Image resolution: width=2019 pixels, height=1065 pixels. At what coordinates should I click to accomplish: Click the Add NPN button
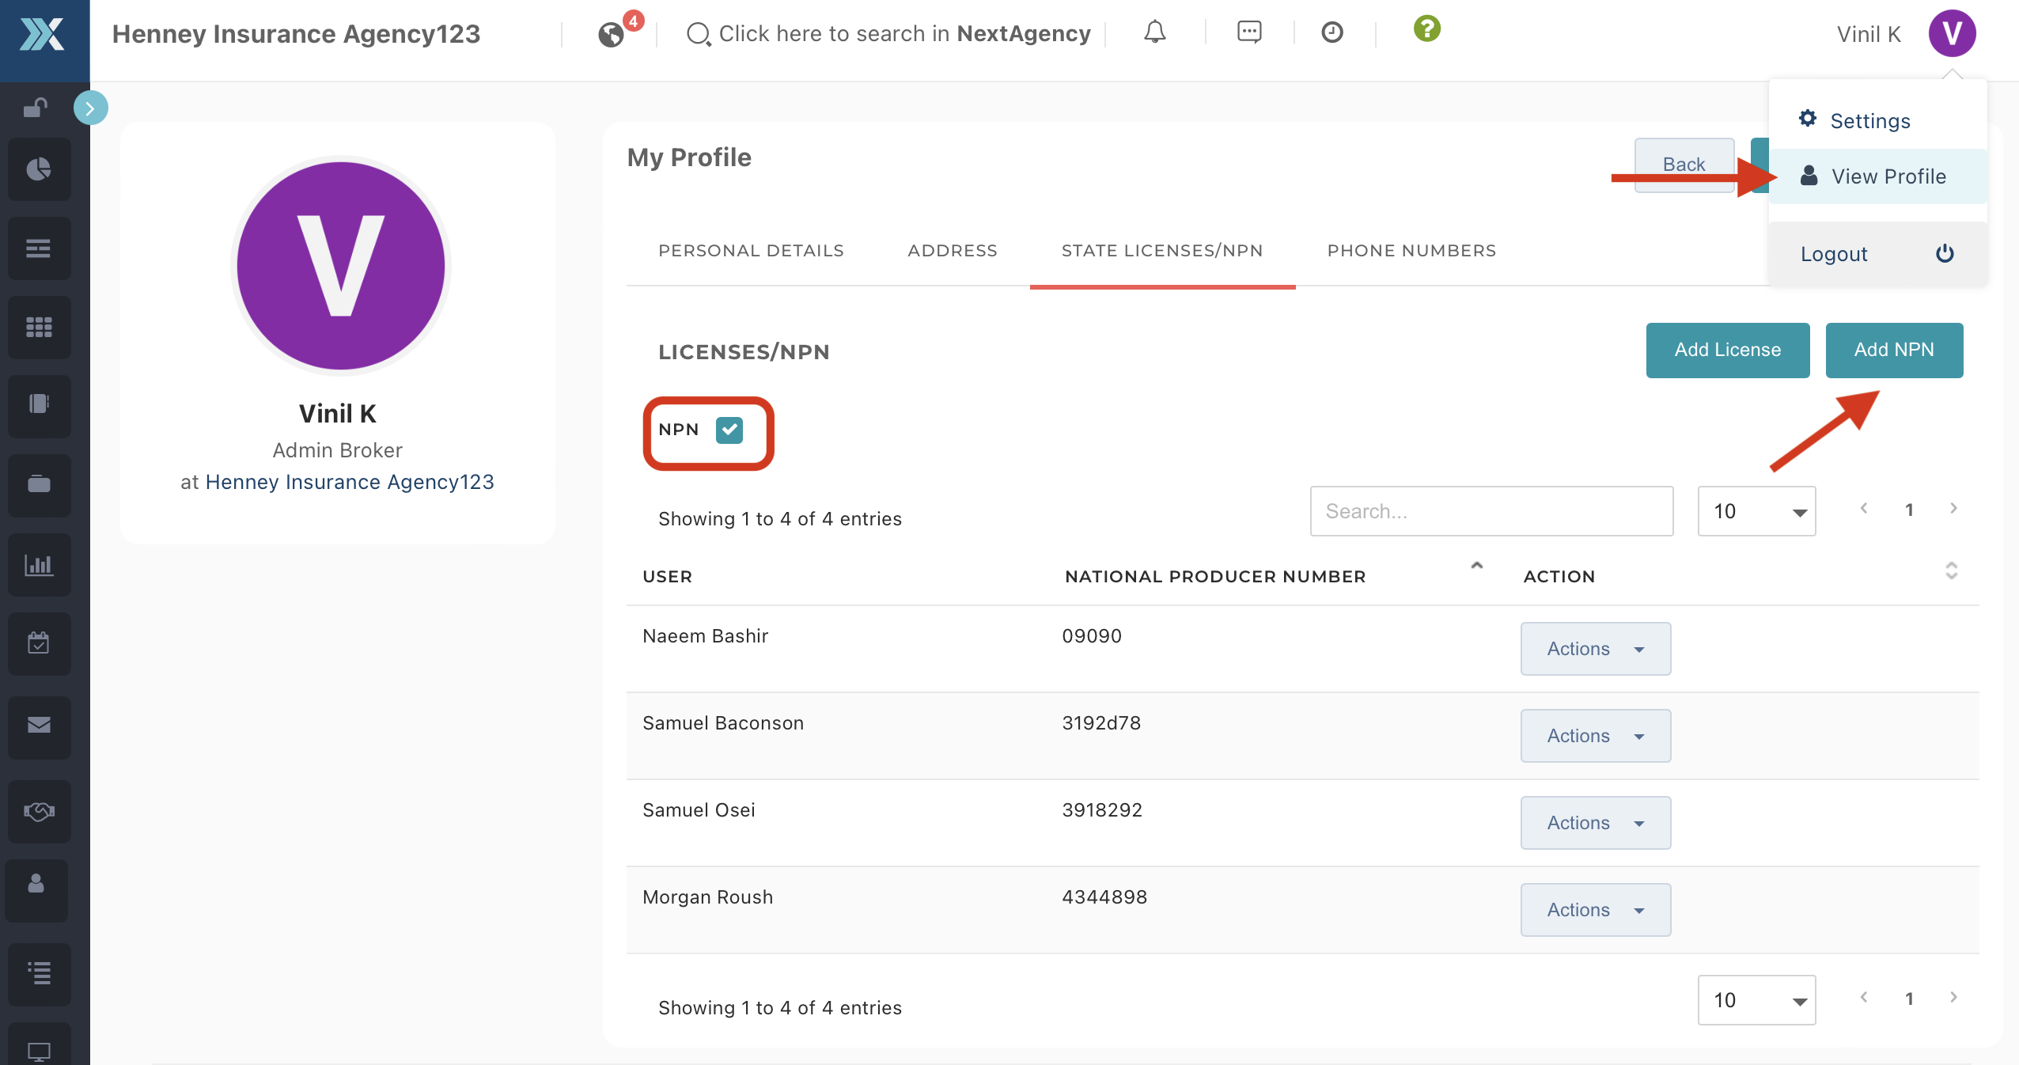pos(1893,350)
